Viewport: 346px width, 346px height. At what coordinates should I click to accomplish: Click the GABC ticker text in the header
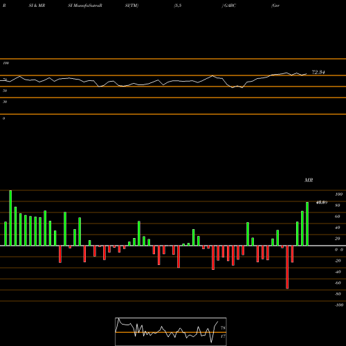click(230, 6)
